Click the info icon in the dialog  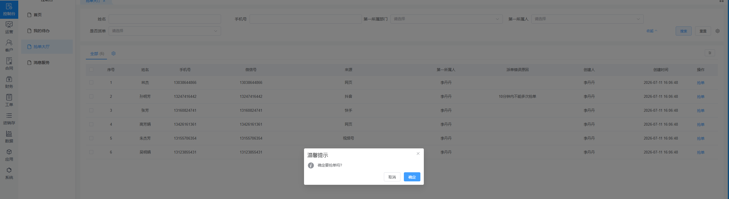(311, 165)
